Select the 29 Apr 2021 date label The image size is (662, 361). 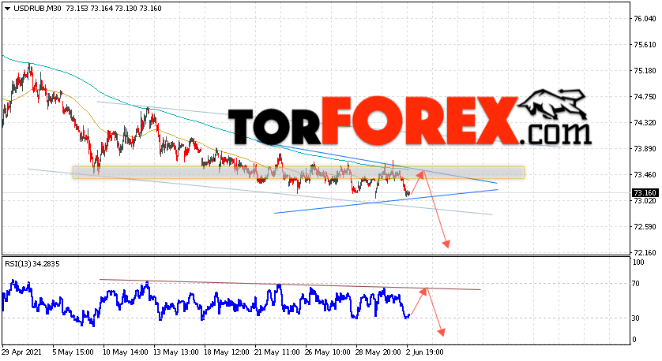point(21,352)
